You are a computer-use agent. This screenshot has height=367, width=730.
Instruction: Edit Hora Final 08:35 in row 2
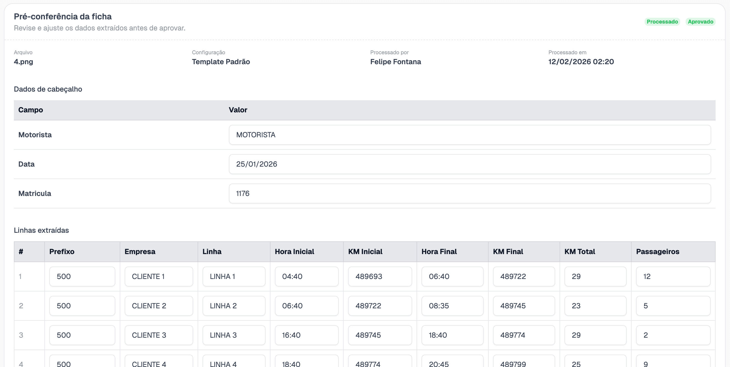pos(452,306)
